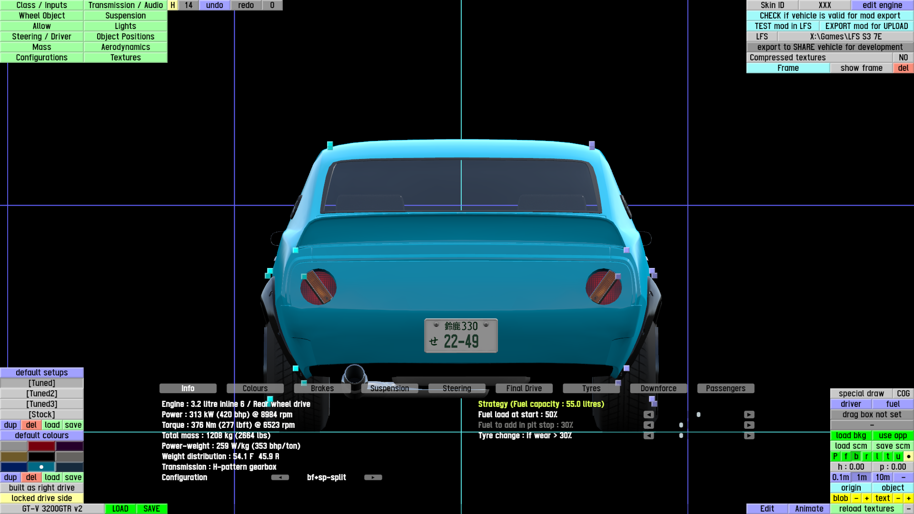
Task: Select the 'P' view shortcut button
Action: point(835,456)
